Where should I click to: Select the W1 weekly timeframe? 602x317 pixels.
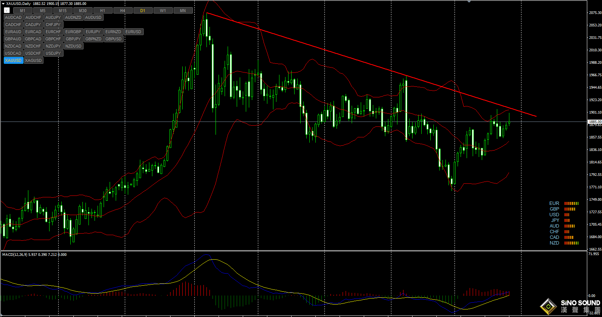click(163, 11)
